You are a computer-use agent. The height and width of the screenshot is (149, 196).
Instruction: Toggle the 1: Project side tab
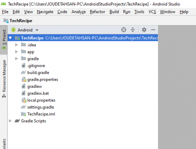(4, 40)
